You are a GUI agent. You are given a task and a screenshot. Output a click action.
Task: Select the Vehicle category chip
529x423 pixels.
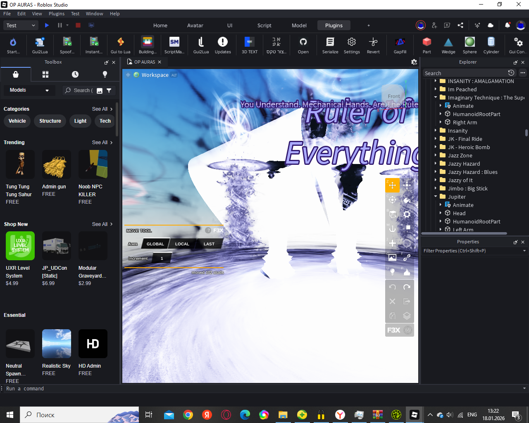(x=17, y=121)
